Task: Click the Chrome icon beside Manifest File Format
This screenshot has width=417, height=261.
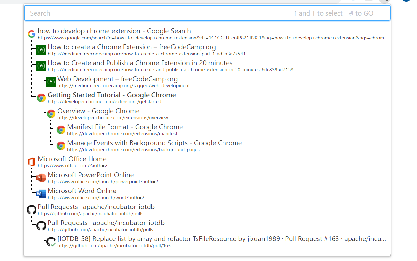Action: 61,130
